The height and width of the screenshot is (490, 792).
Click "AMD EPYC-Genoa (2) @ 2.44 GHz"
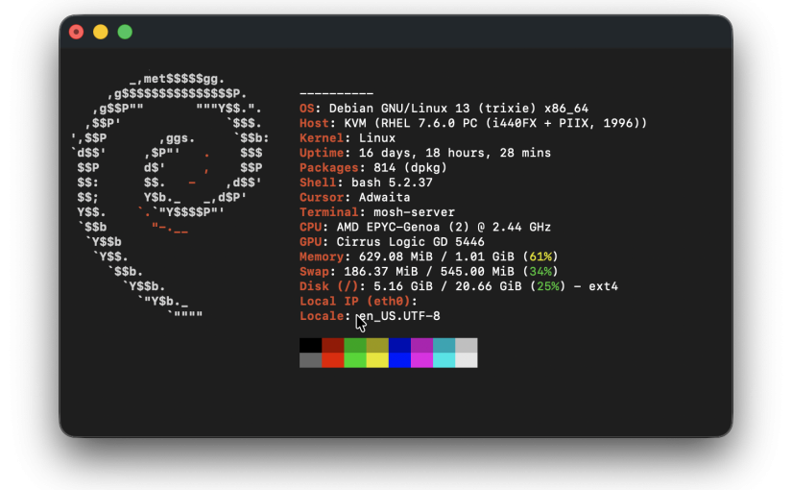click(444, 227)
